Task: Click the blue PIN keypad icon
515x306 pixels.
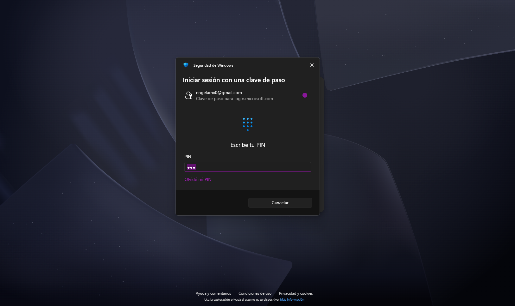Action: pos(248,124)
